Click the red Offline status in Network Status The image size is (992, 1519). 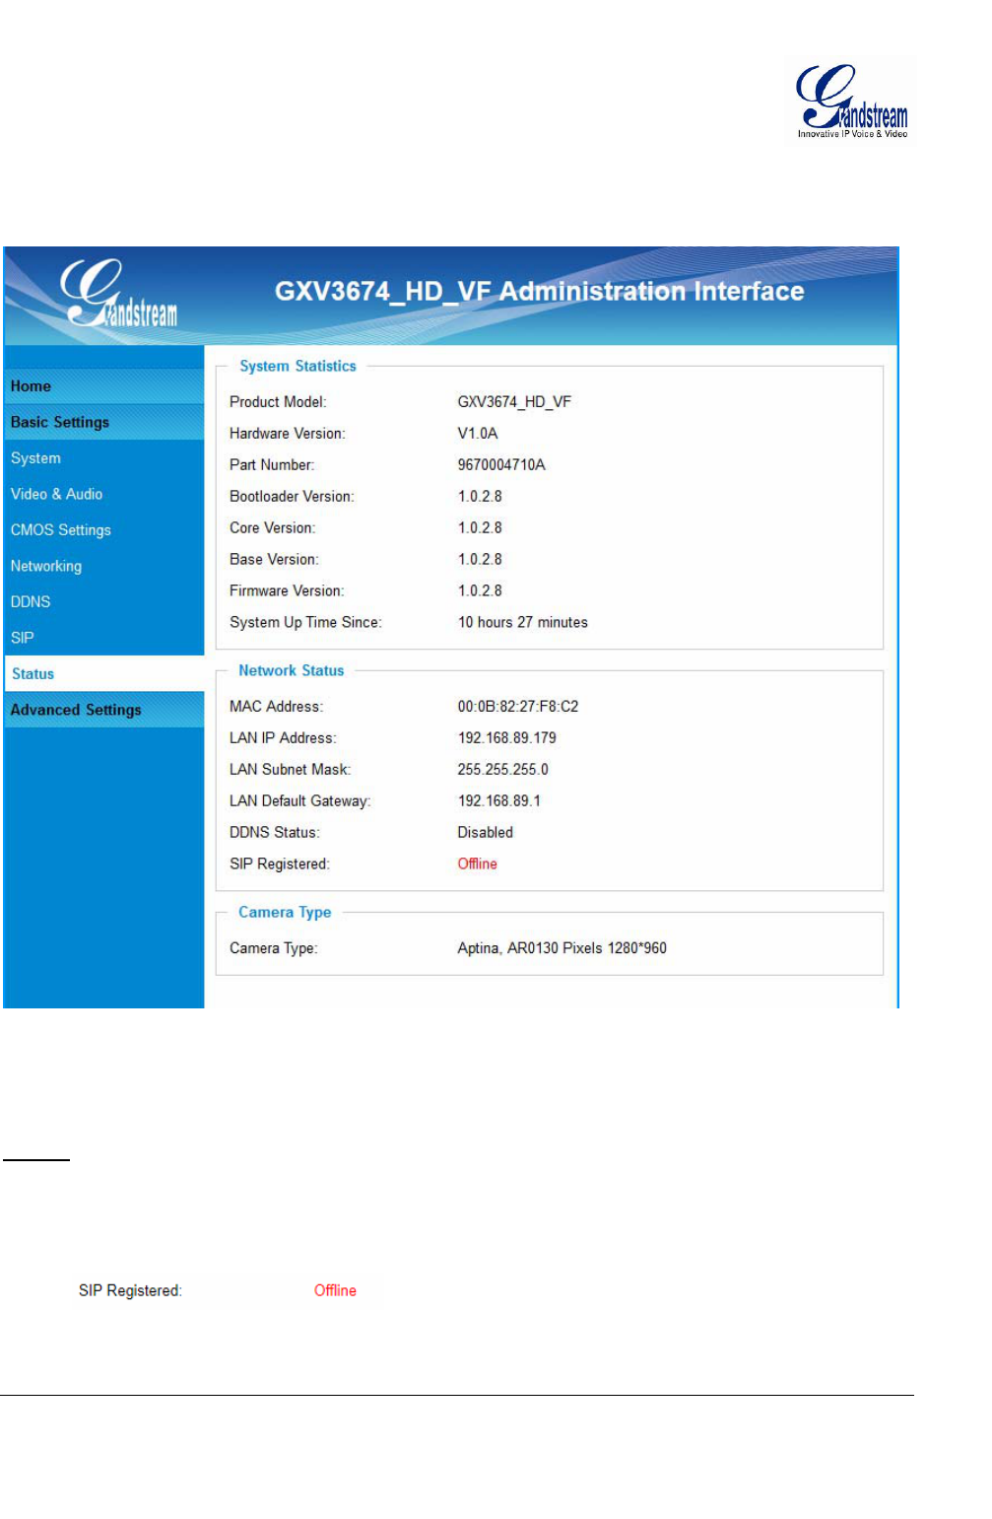(x=478, y=864)
